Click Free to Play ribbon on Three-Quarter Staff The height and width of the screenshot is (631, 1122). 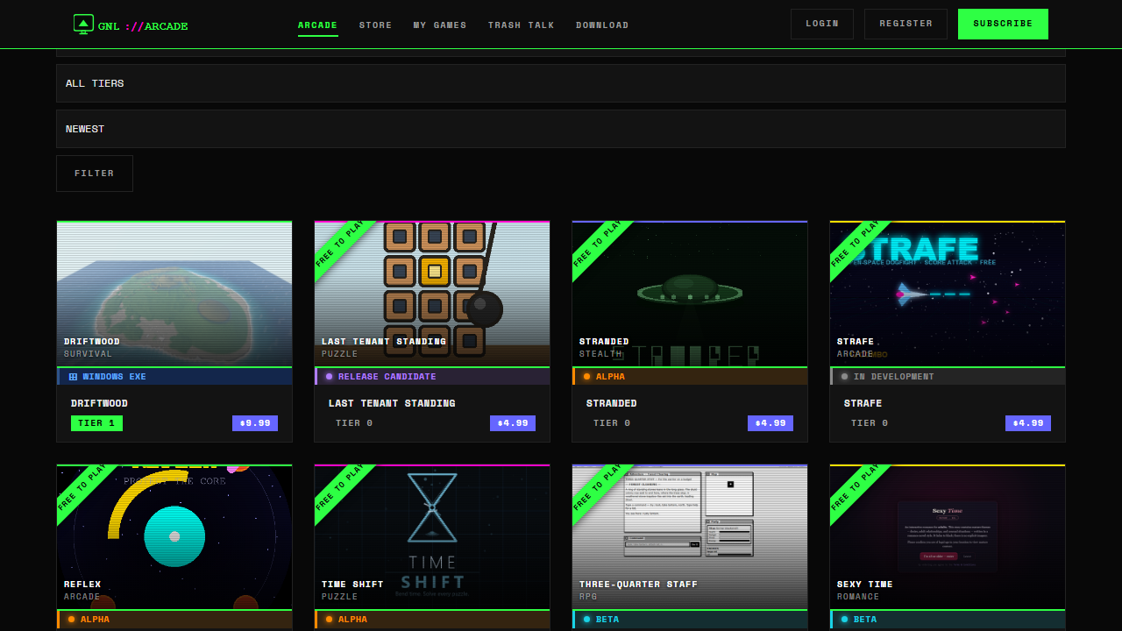[600, 492]
